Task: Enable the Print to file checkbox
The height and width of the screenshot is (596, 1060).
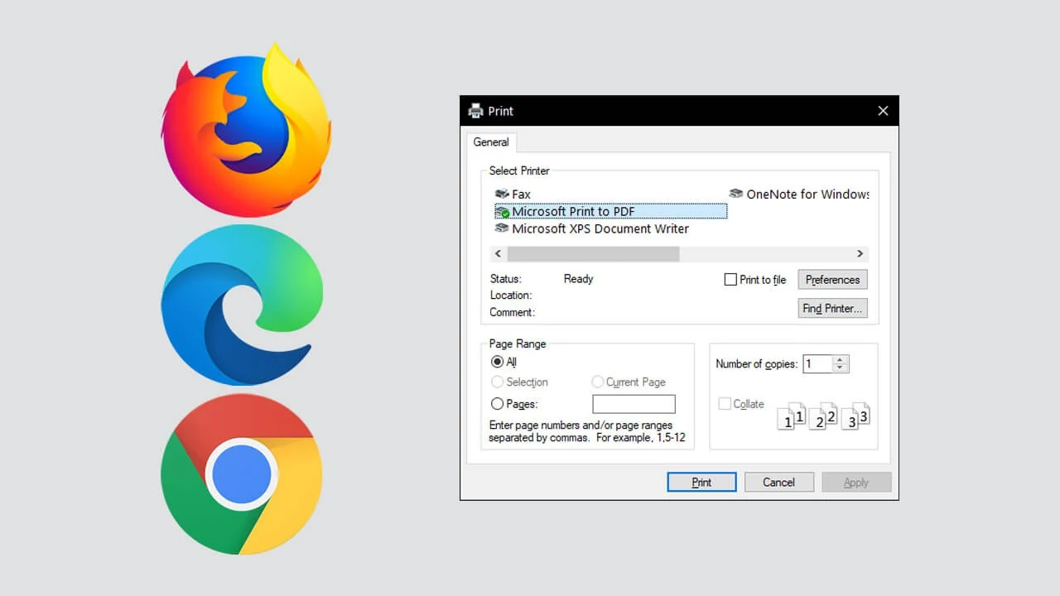Action: pyautogui.click(x=730, y=280)
